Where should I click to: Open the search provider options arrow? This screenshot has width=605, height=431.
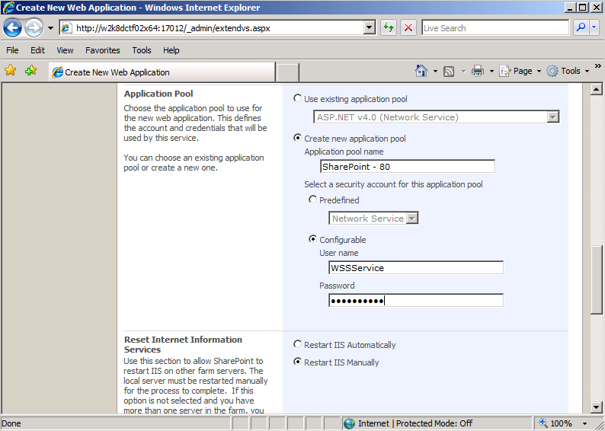(594, 27)
